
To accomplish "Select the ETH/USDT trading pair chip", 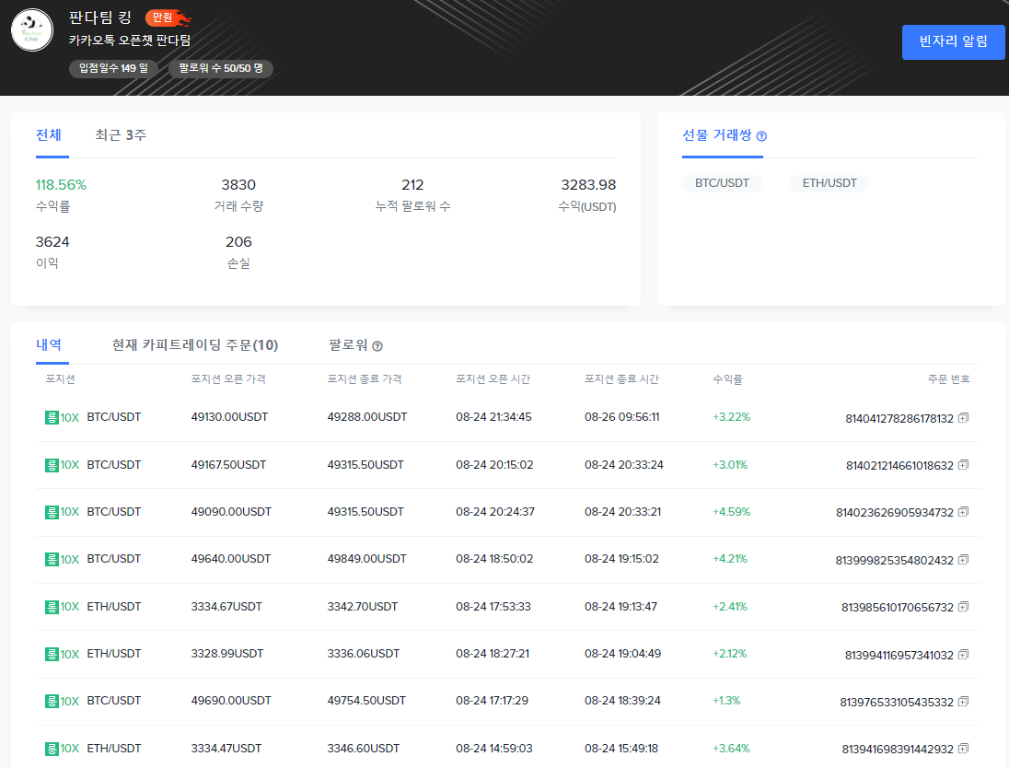I will pos(829,183).
